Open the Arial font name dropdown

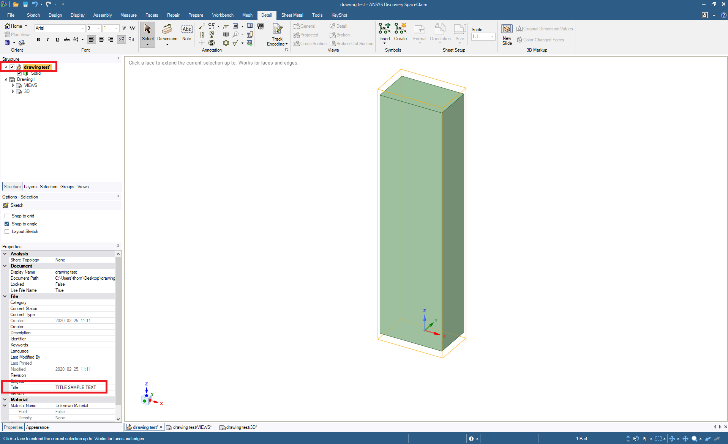click(x=82, y=28)
